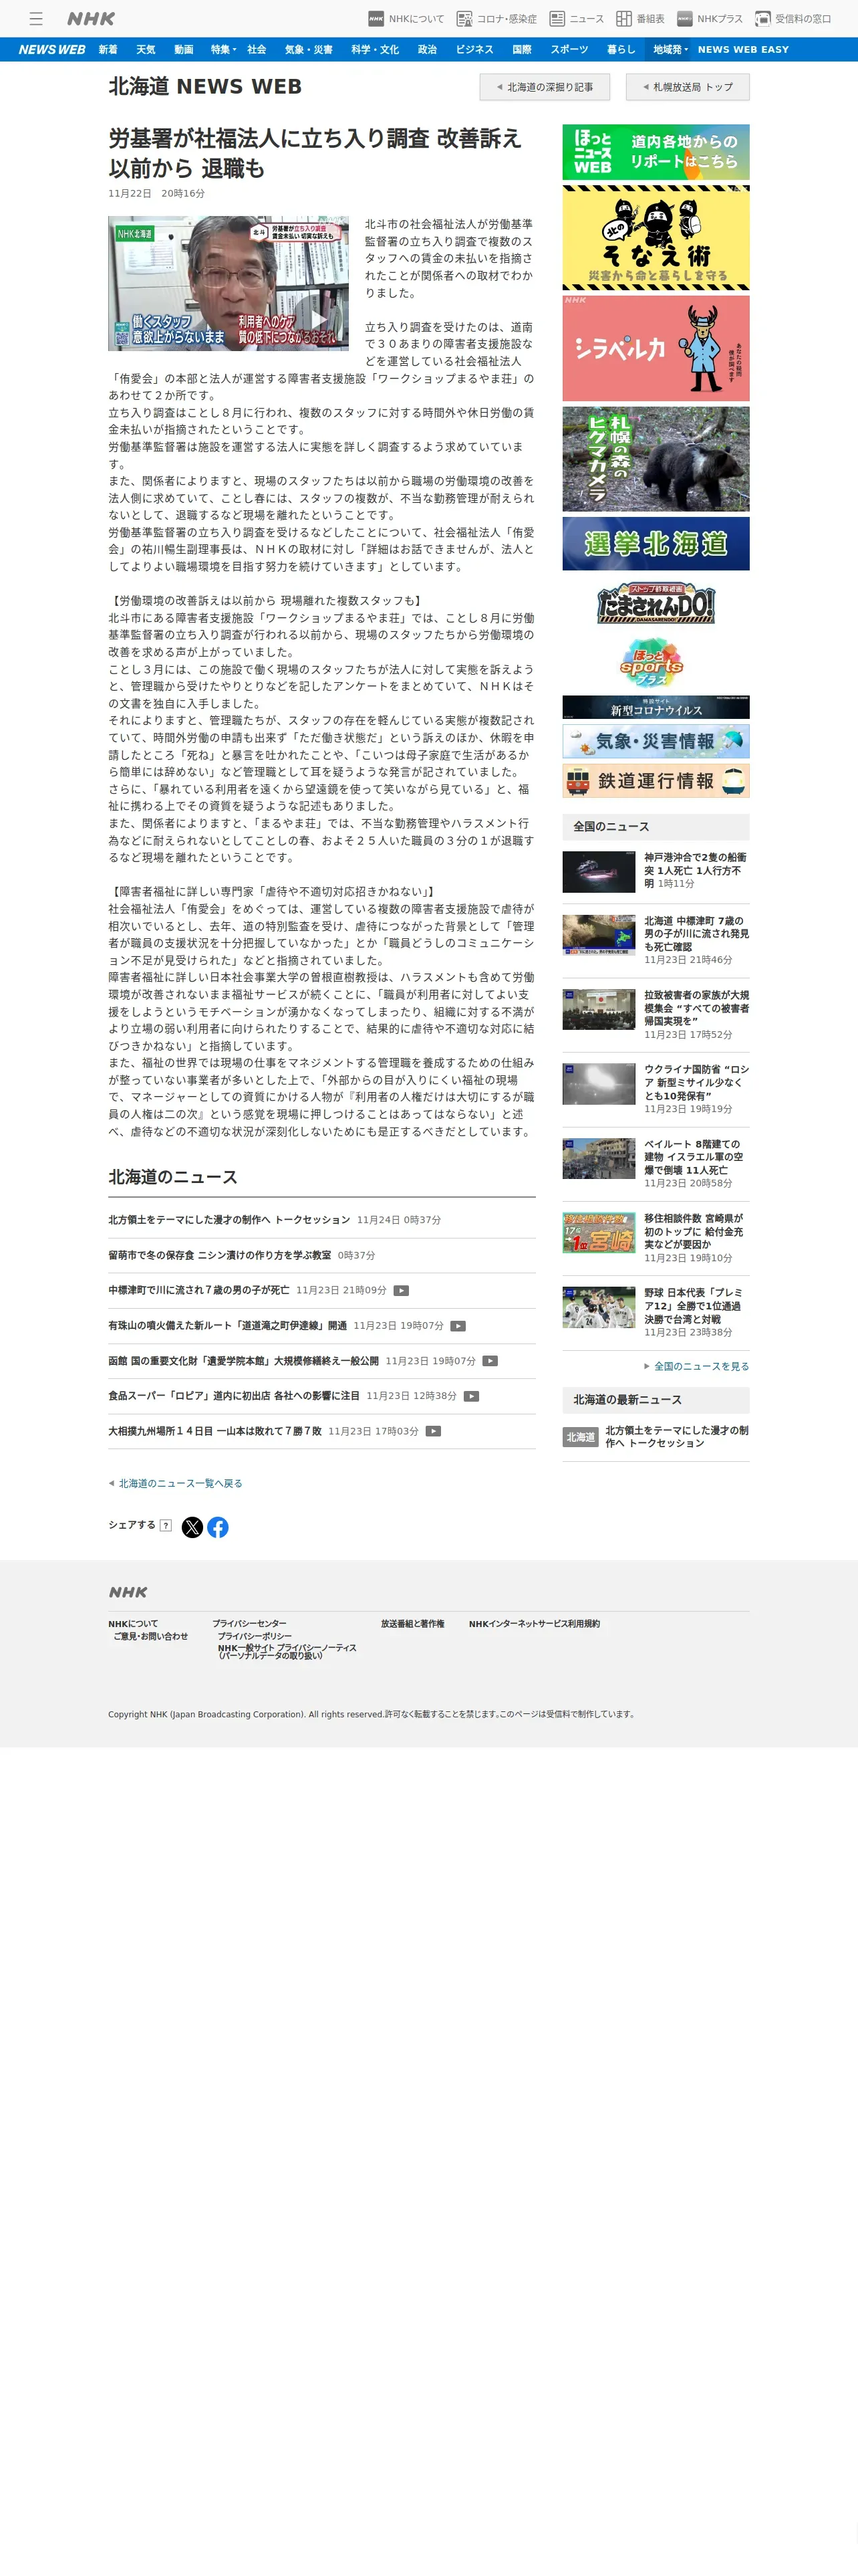Select 科学・文化 in navigation bar
The height and width of the screenshot is (2576, 858).
point(375,49)
